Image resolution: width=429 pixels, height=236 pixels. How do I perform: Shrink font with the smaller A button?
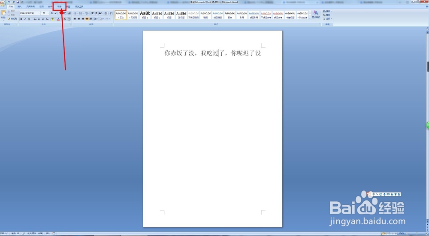tap(55, 13)
